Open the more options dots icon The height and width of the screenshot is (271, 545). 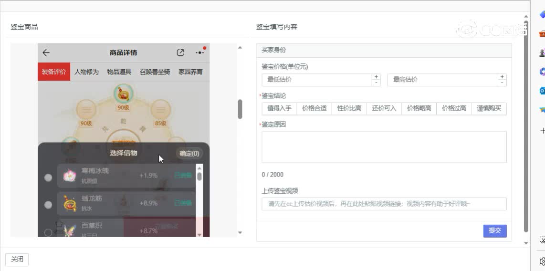[200, 53]
